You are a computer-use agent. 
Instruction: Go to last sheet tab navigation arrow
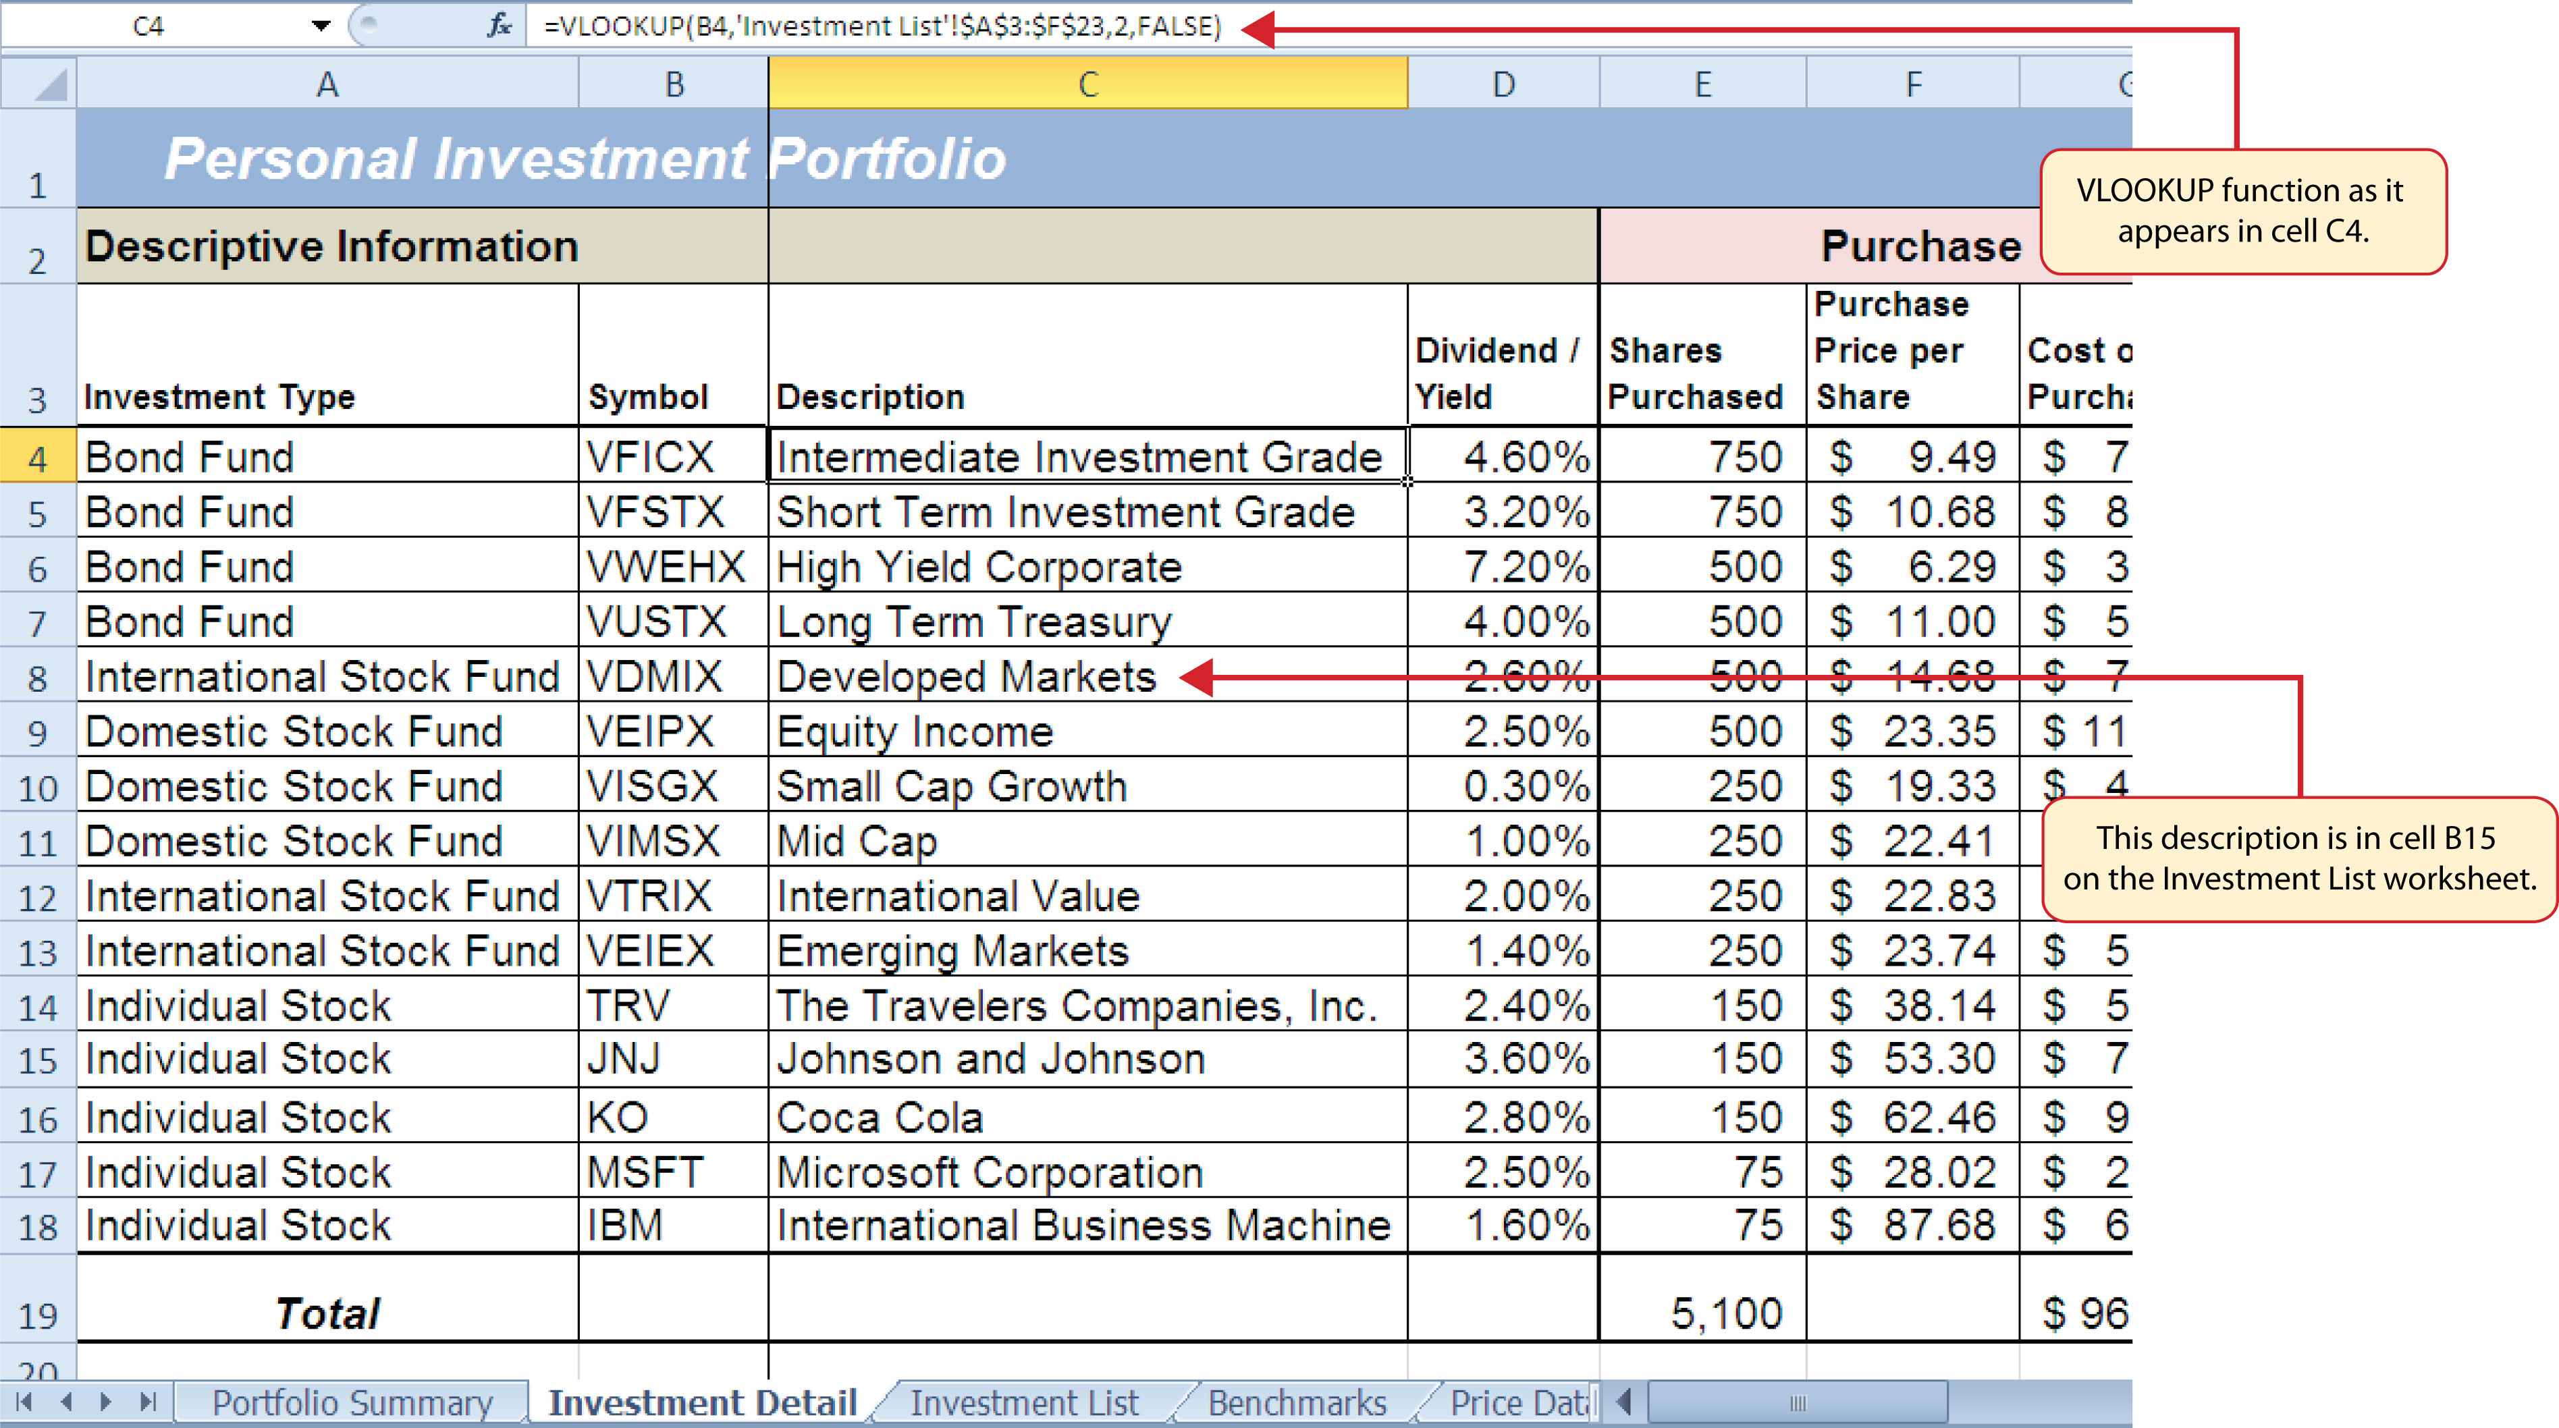(x=148, y=1402)
